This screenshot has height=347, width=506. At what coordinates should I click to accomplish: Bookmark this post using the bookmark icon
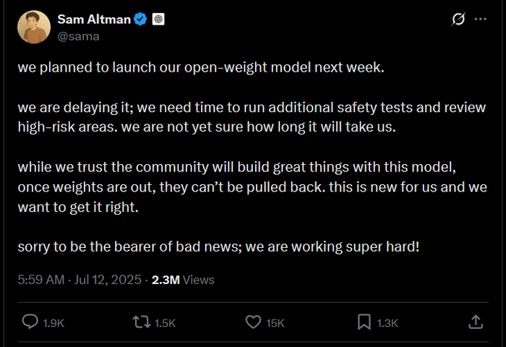pos(364,321)
